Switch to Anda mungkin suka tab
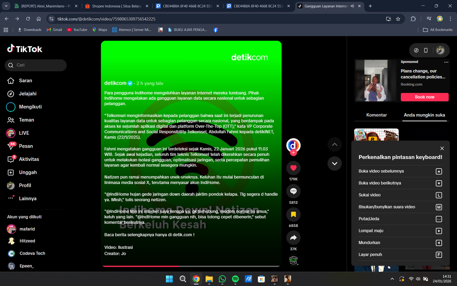Image resolution: width=457 pixels, height=286 pixels. point(425,115)
